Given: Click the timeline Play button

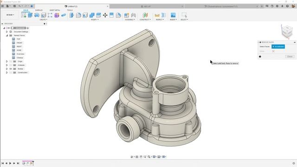Looking at the screenshot, I should tap(10, 163).
